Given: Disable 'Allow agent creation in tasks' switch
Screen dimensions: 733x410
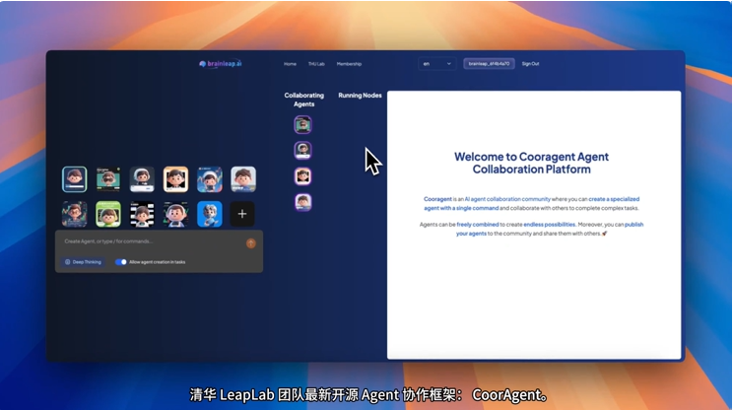Looking at the screenshot, I should point(121,262).
